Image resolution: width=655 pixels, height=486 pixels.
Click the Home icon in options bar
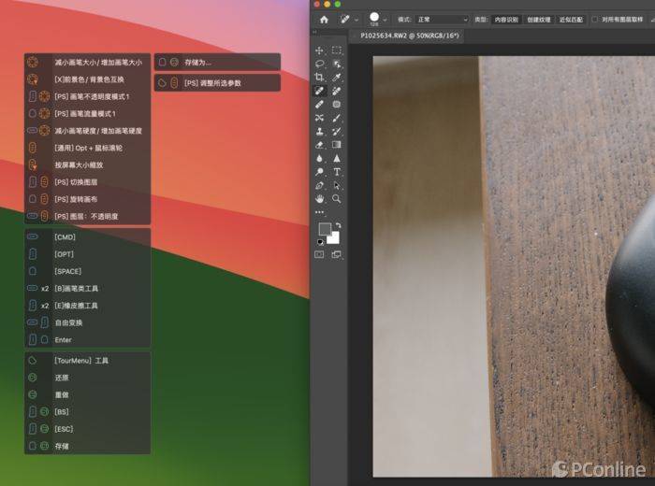pyautogui.click(x=324, y=19)
